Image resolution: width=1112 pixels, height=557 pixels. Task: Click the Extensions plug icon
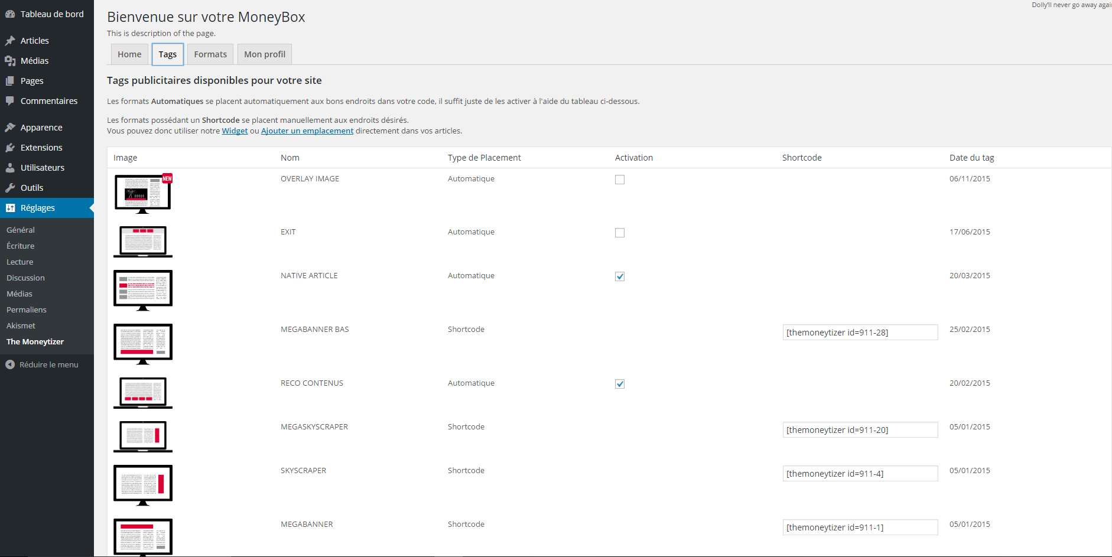[10, 148]
